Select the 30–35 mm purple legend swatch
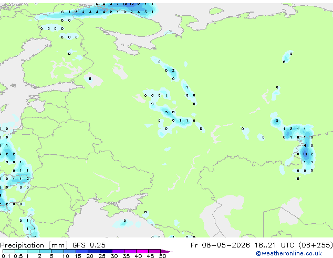The width and height of the screenshot is (333, 258). pos(118,251)
